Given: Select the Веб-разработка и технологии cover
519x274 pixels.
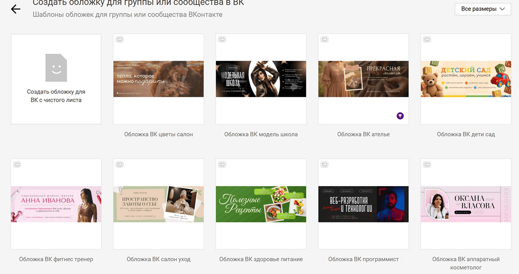Looking at the screenshot, I should [363, 204].
